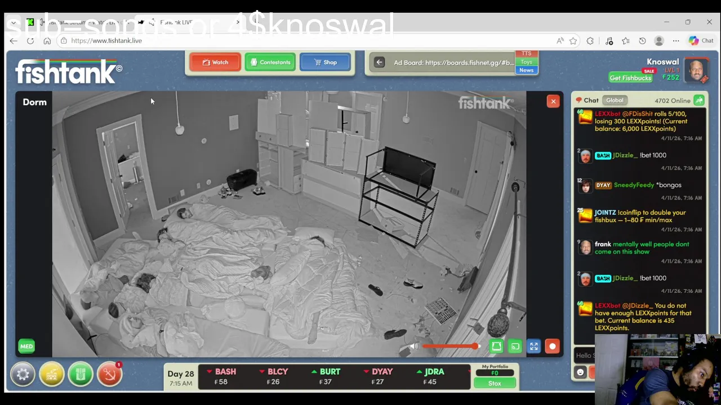Open the emoji picker in chat
The image size is (721, 405).
(580, 372)
